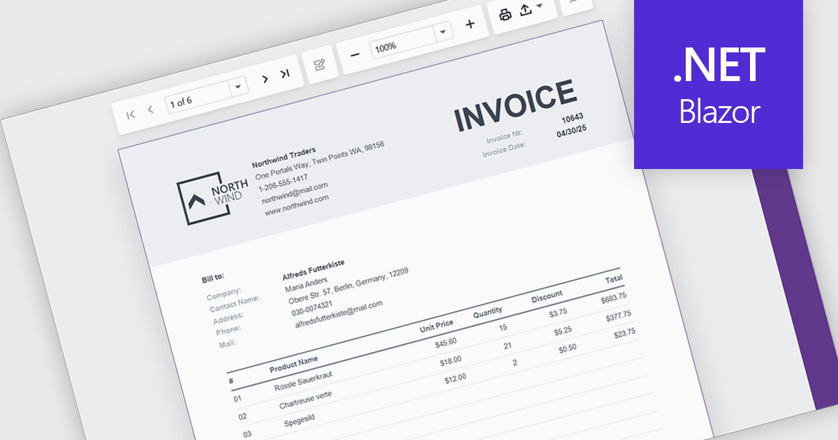Expand the export formats dropdown arrow
Screen dimensions: 838x440
539,6
